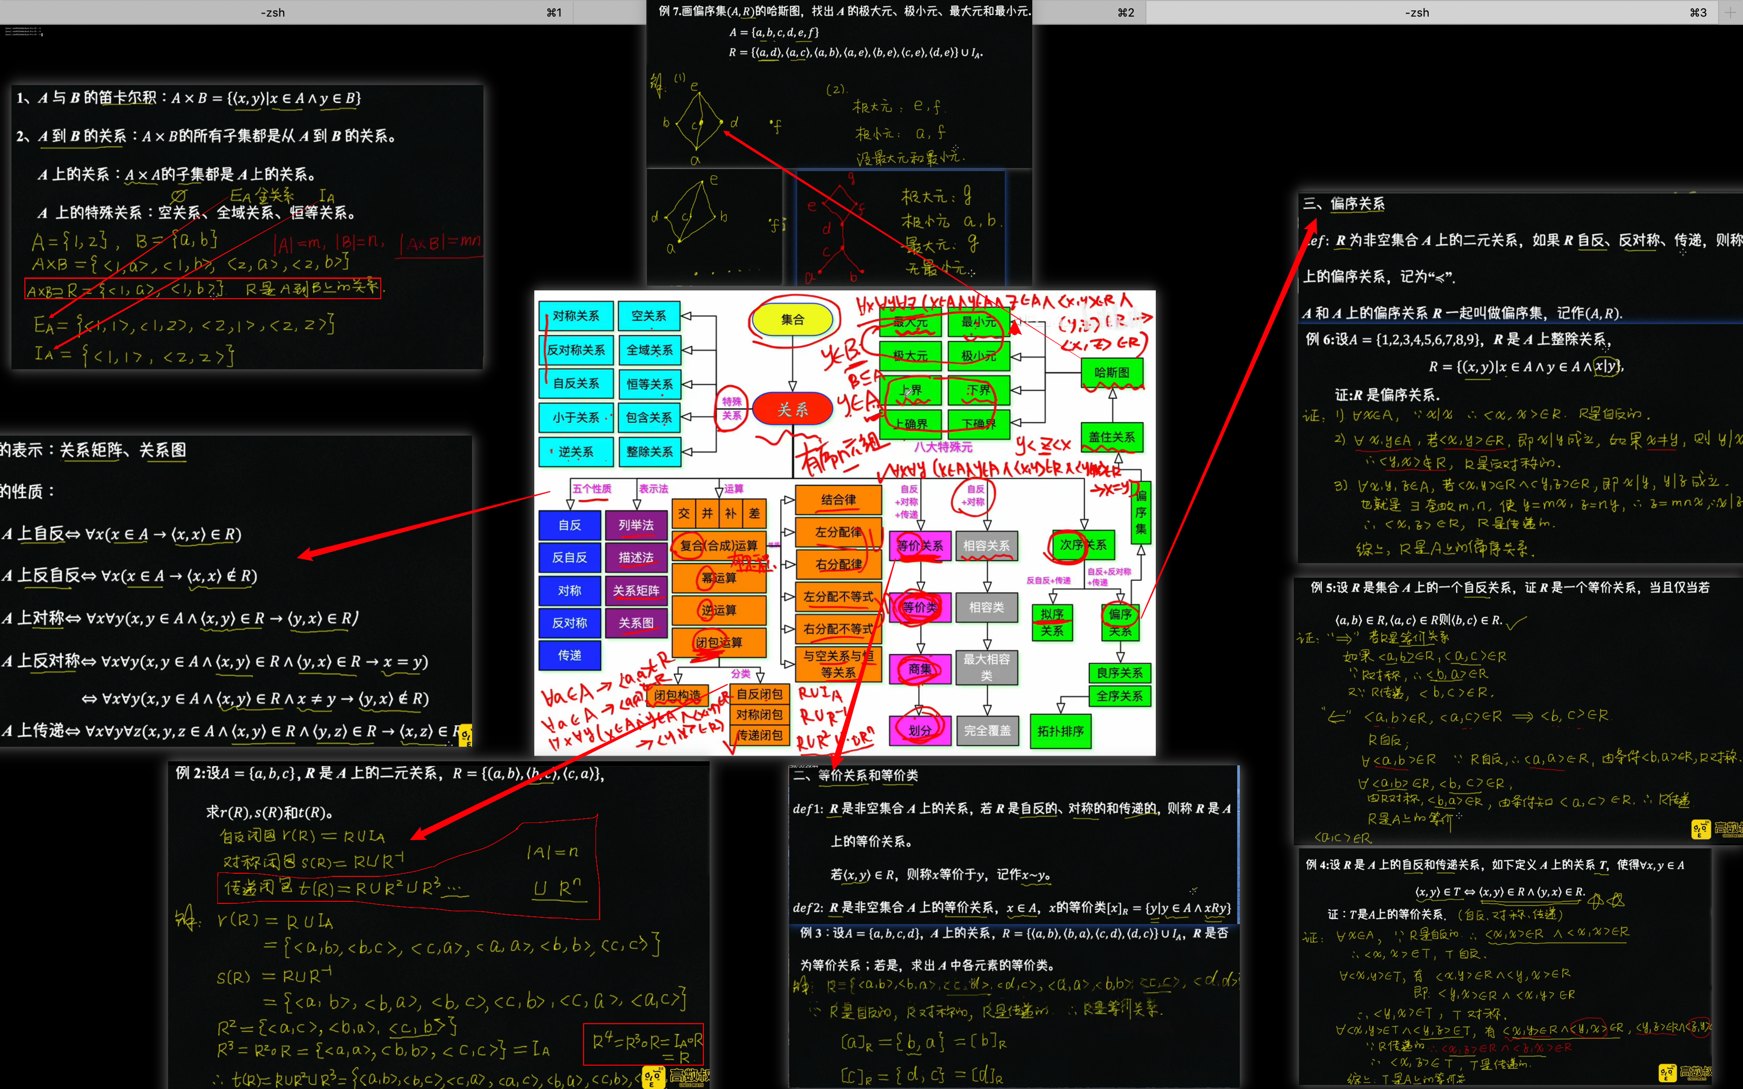Select the pinned 例4 关系 T proof image
Viewport: 1743px width, 1089px height.
tap(1505, 967)
